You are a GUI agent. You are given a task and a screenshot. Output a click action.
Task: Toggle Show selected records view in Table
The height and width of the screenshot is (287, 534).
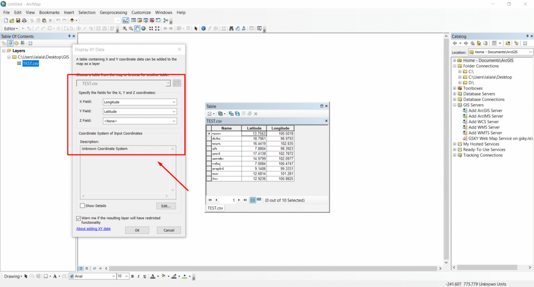pyautogui.click(x=259, y=200)
